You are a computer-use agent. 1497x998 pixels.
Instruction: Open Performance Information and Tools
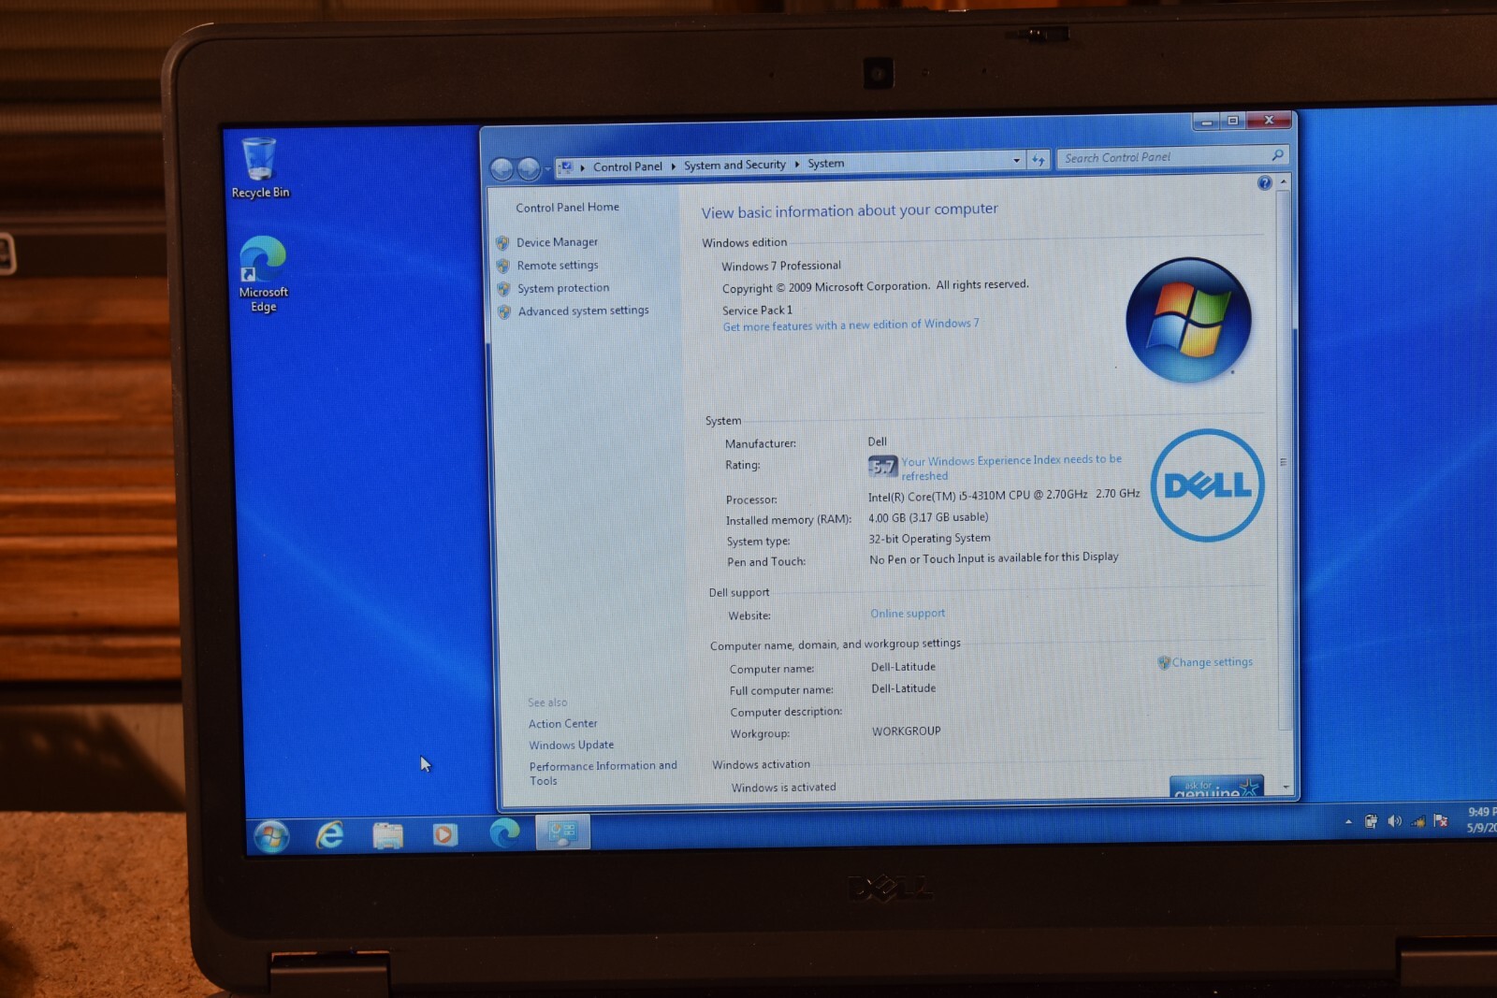coord(603,774)
